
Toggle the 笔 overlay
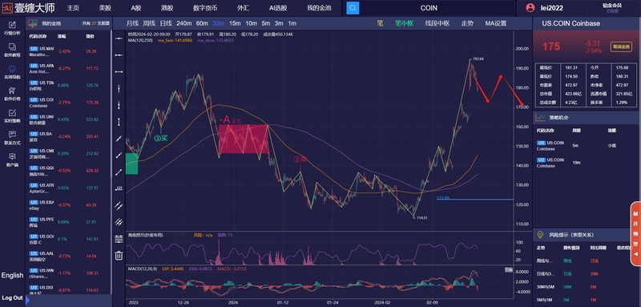pos(380,23)
